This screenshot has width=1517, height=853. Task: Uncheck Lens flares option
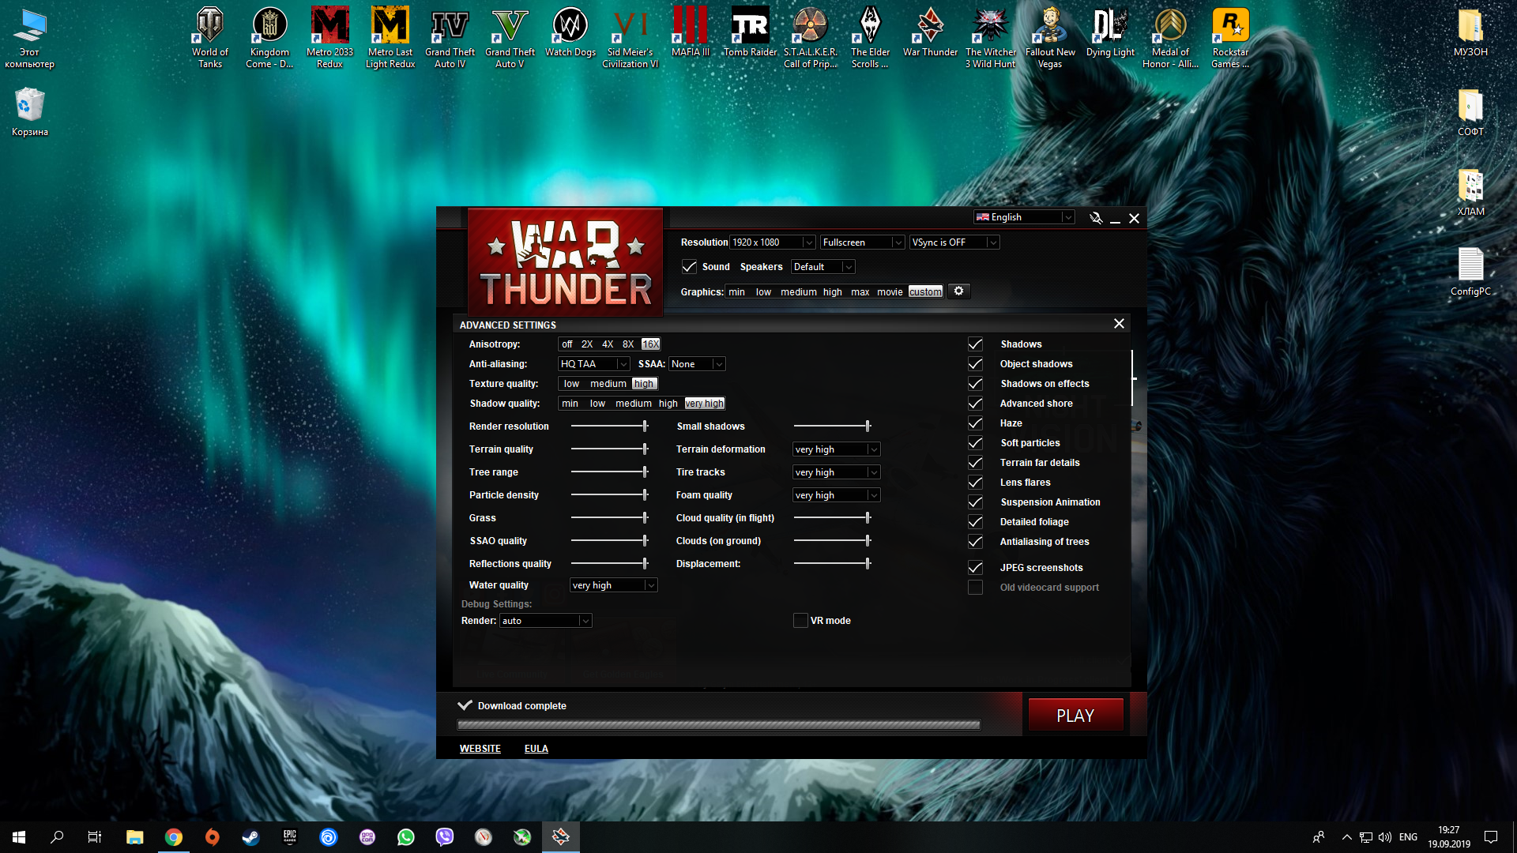[975, 483]
